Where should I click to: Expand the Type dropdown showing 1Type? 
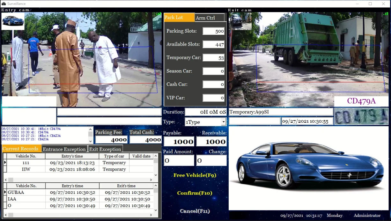[224, 122]
